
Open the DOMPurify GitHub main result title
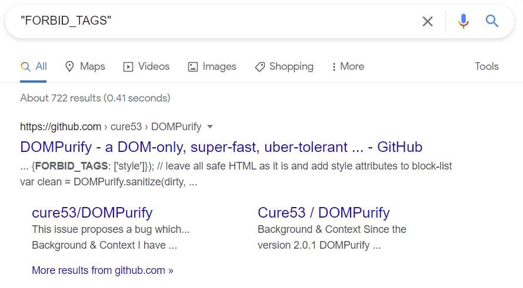point(221,147)
